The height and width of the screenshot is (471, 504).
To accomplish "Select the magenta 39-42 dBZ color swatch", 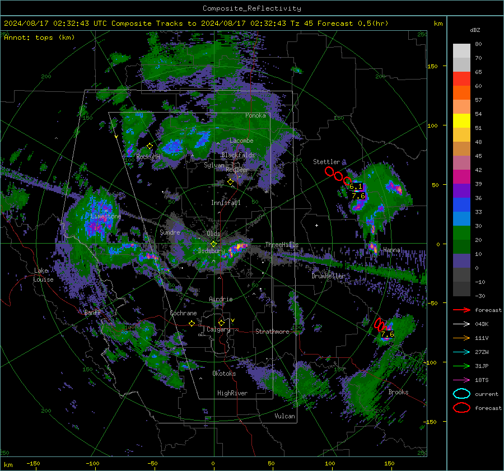I will 461,177.
